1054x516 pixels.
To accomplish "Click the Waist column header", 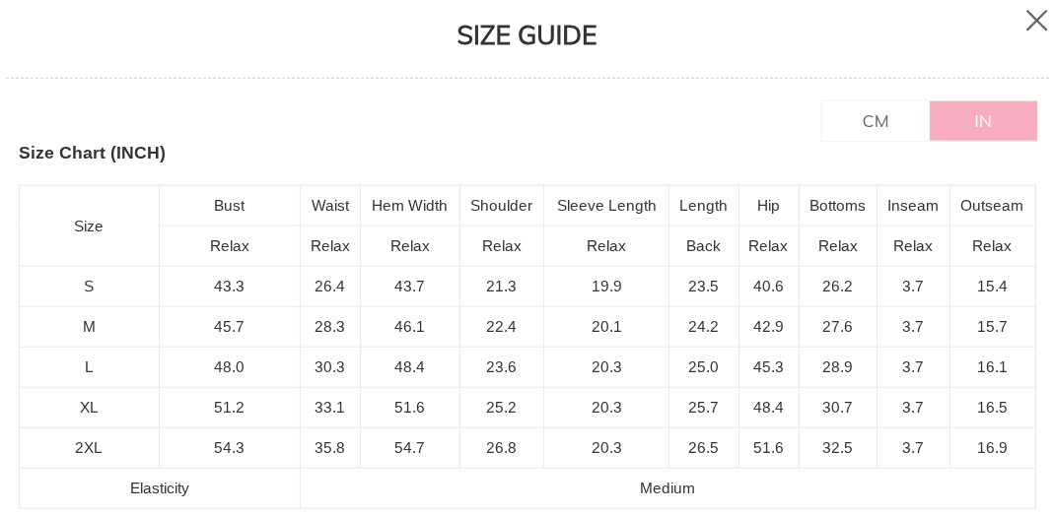I will 329,206.
